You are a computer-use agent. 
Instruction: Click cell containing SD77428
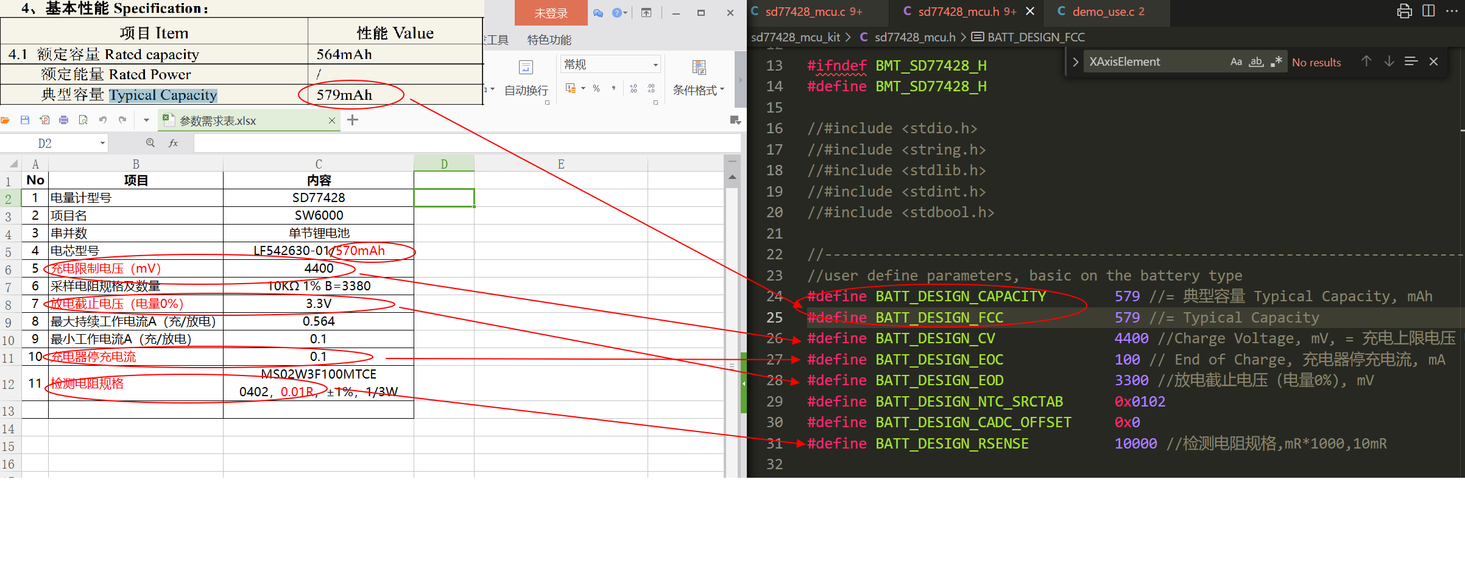pos(319,198)
